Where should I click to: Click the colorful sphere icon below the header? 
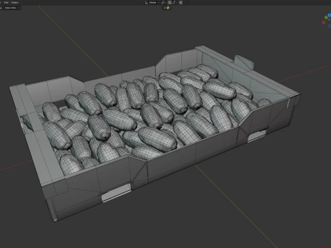tap(168, 8)
